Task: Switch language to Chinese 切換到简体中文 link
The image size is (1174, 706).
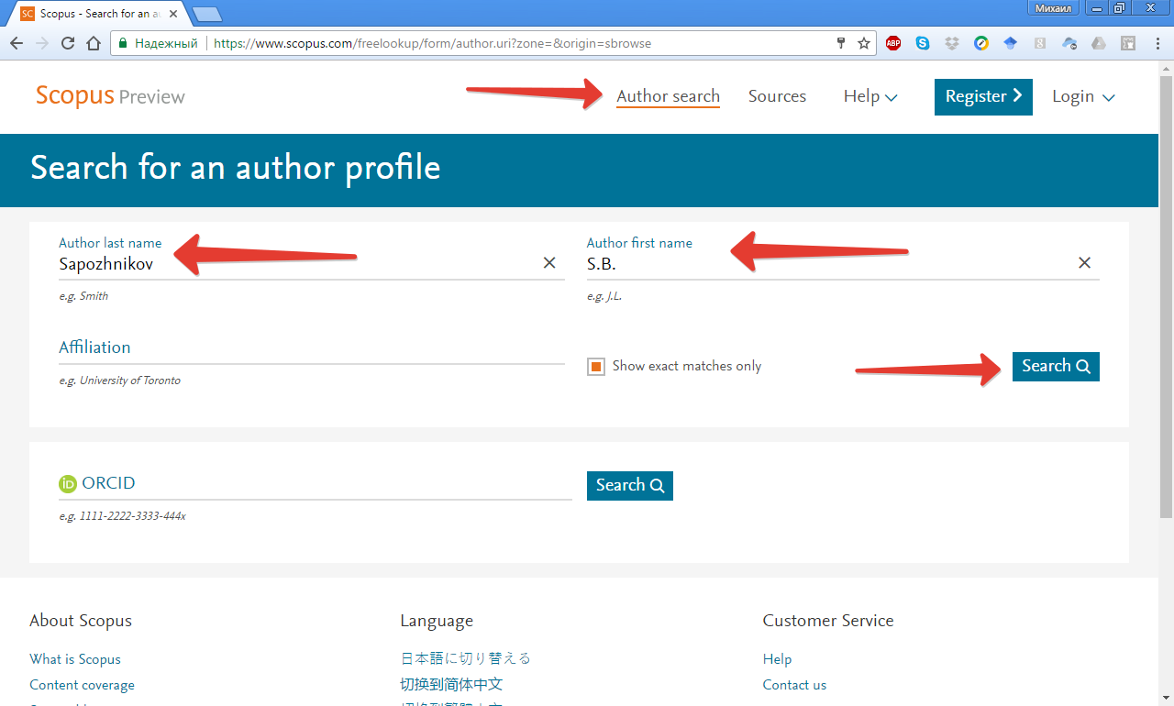Action: [451, 685]
